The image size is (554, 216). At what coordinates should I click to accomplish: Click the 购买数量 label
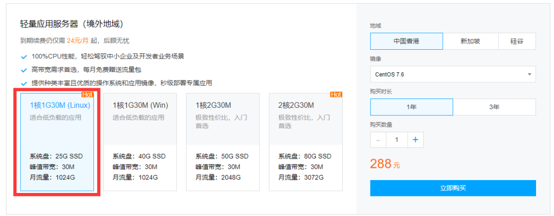click(x=381, y=125)
